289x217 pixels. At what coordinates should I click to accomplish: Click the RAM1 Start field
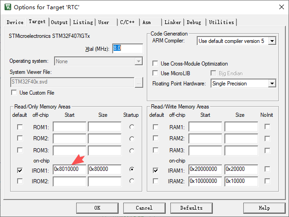pos(205,127)
